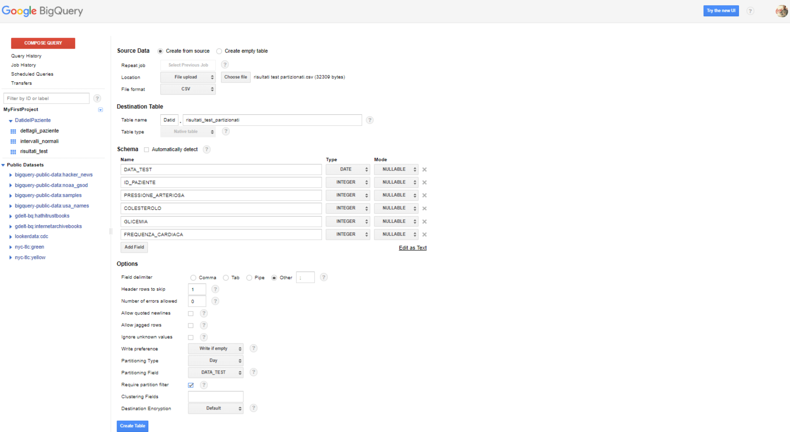
Task: Click the help icon next to Require partition filter
Action: 204,385
